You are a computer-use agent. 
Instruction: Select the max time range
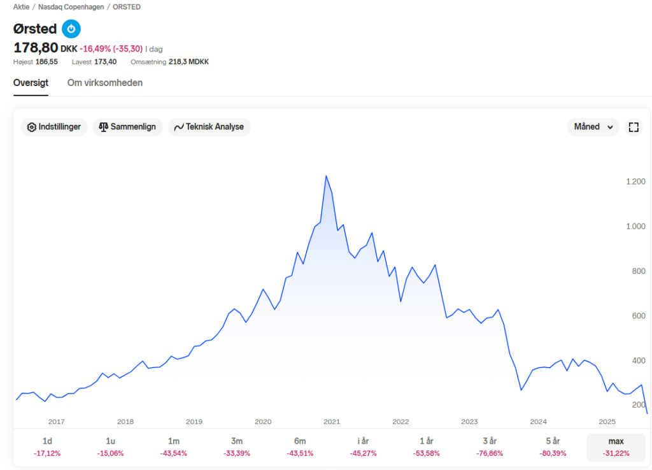[616, 446]
